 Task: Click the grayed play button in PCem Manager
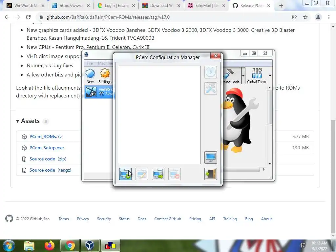(x=211, y=72)
